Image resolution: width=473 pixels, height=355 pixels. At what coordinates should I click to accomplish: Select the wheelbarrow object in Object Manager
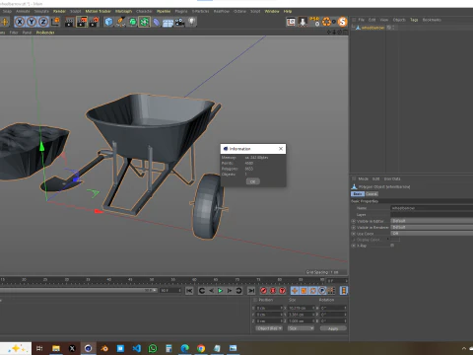tap(372, 28)
